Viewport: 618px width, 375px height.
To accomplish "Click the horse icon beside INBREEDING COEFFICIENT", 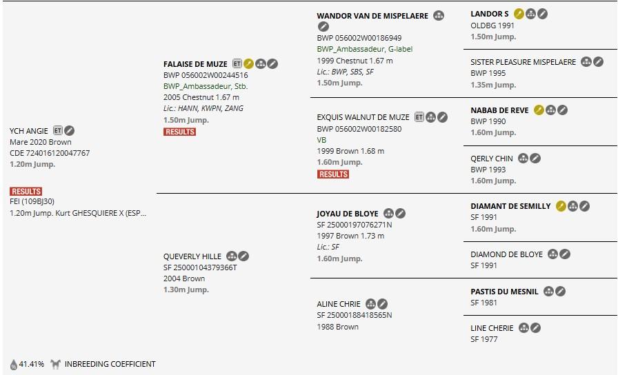I will 56,364.
